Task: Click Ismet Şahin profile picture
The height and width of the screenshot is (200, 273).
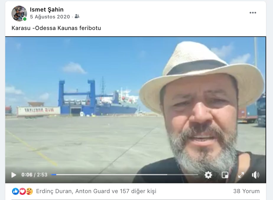Action: pyautogui.click(x=19, y=13)
